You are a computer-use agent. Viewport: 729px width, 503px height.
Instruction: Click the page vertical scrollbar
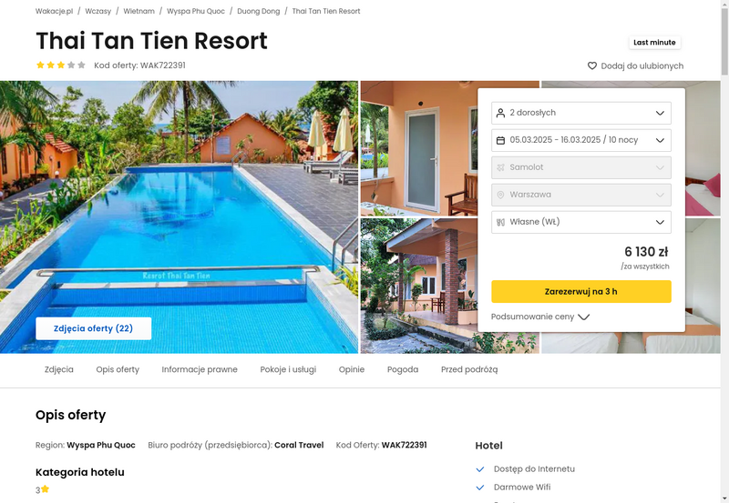(724, 251)
